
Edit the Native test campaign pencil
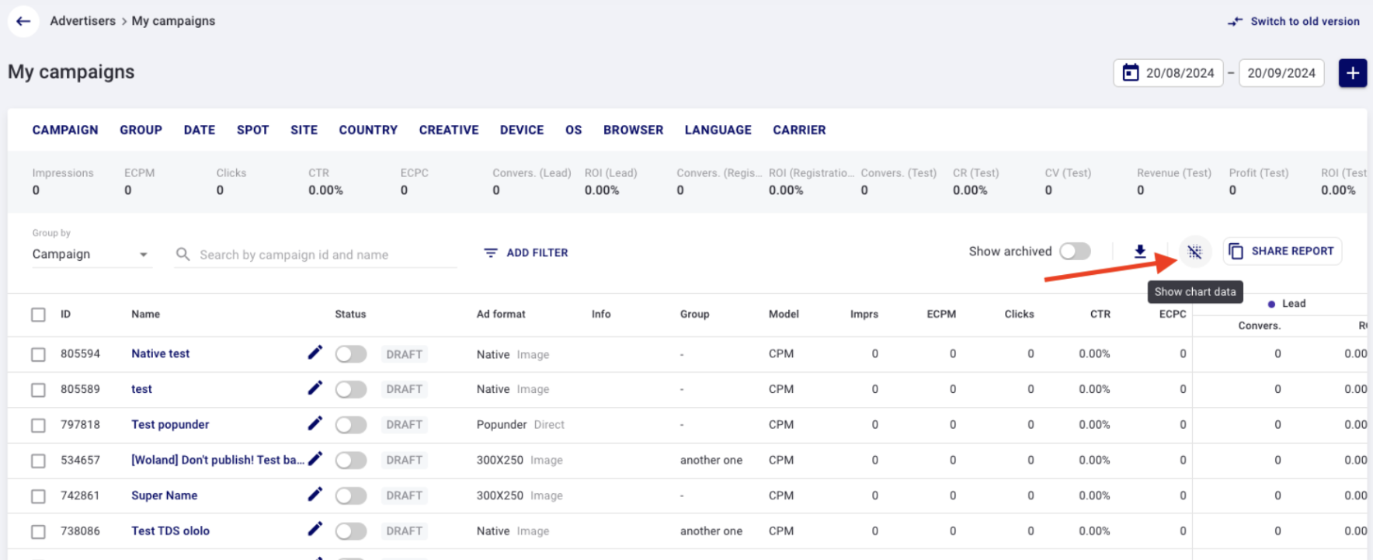tap(315, 353)
